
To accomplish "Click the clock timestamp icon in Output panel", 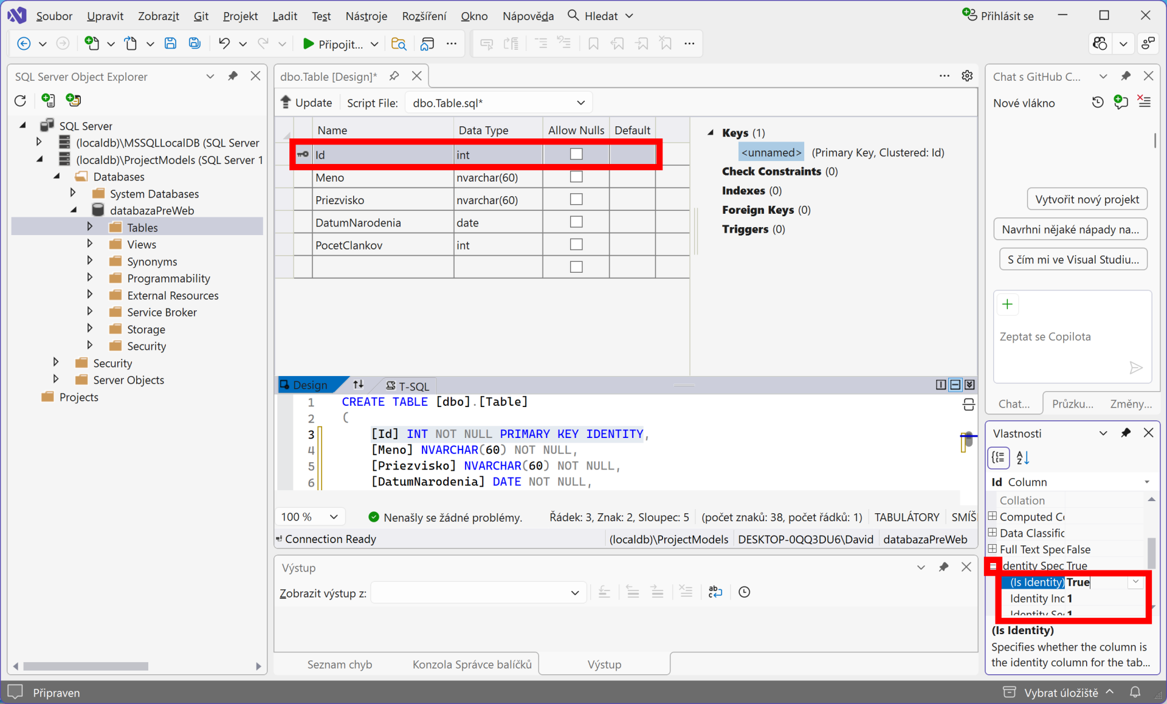I will point(744,592).
